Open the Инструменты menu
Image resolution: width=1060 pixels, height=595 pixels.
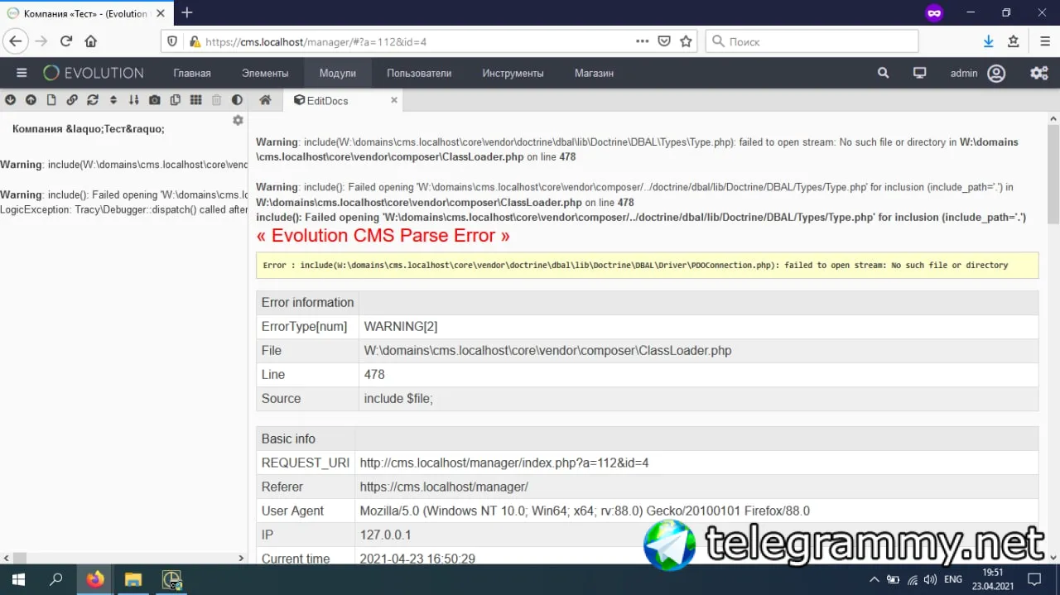click(513, 73)
